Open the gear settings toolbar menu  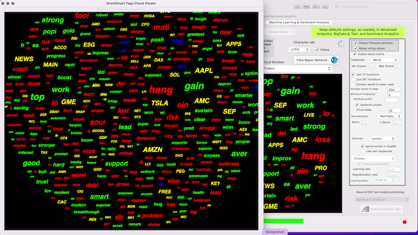coord(316,7)
